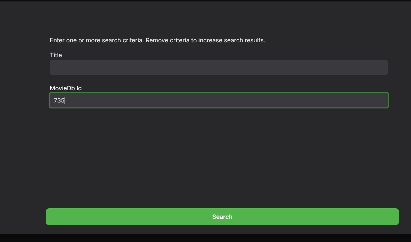Click the "MovieDb Id" field label
This screenshot has height=242, width=411.
coord(66,88)
